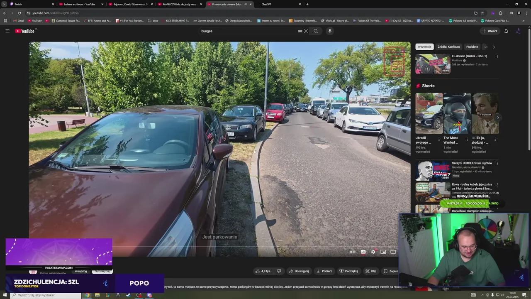The width and height of the screenshot is (531, 299).
Task: Open Chrome from the Windows taskbar
Action: (87, 295)
